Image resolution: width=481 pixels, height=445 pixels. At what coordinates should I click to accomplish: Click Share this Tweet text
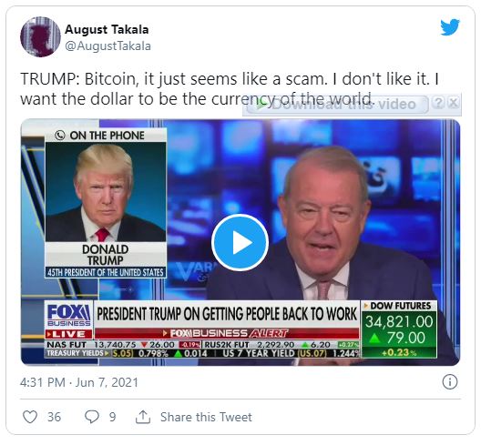(x=206, y=417)
